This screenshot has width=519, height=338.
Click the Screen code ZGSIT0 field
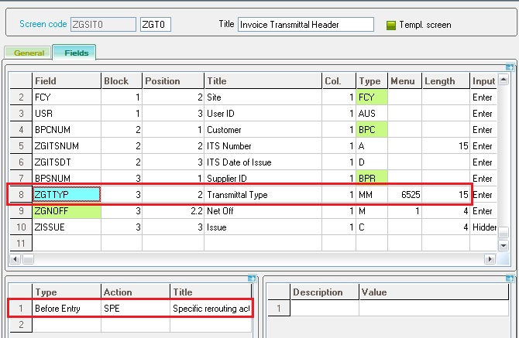(x=103, y=25)
